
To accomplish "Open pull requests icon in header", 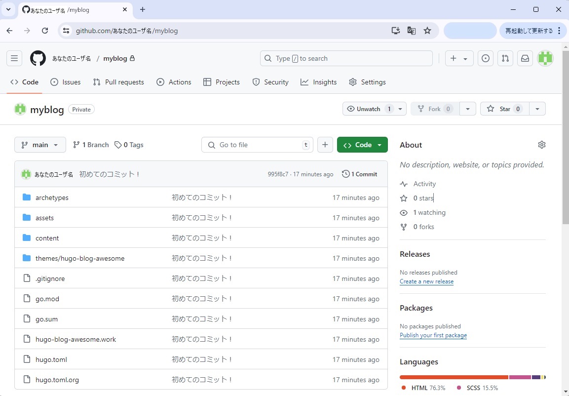I will 505,58.
